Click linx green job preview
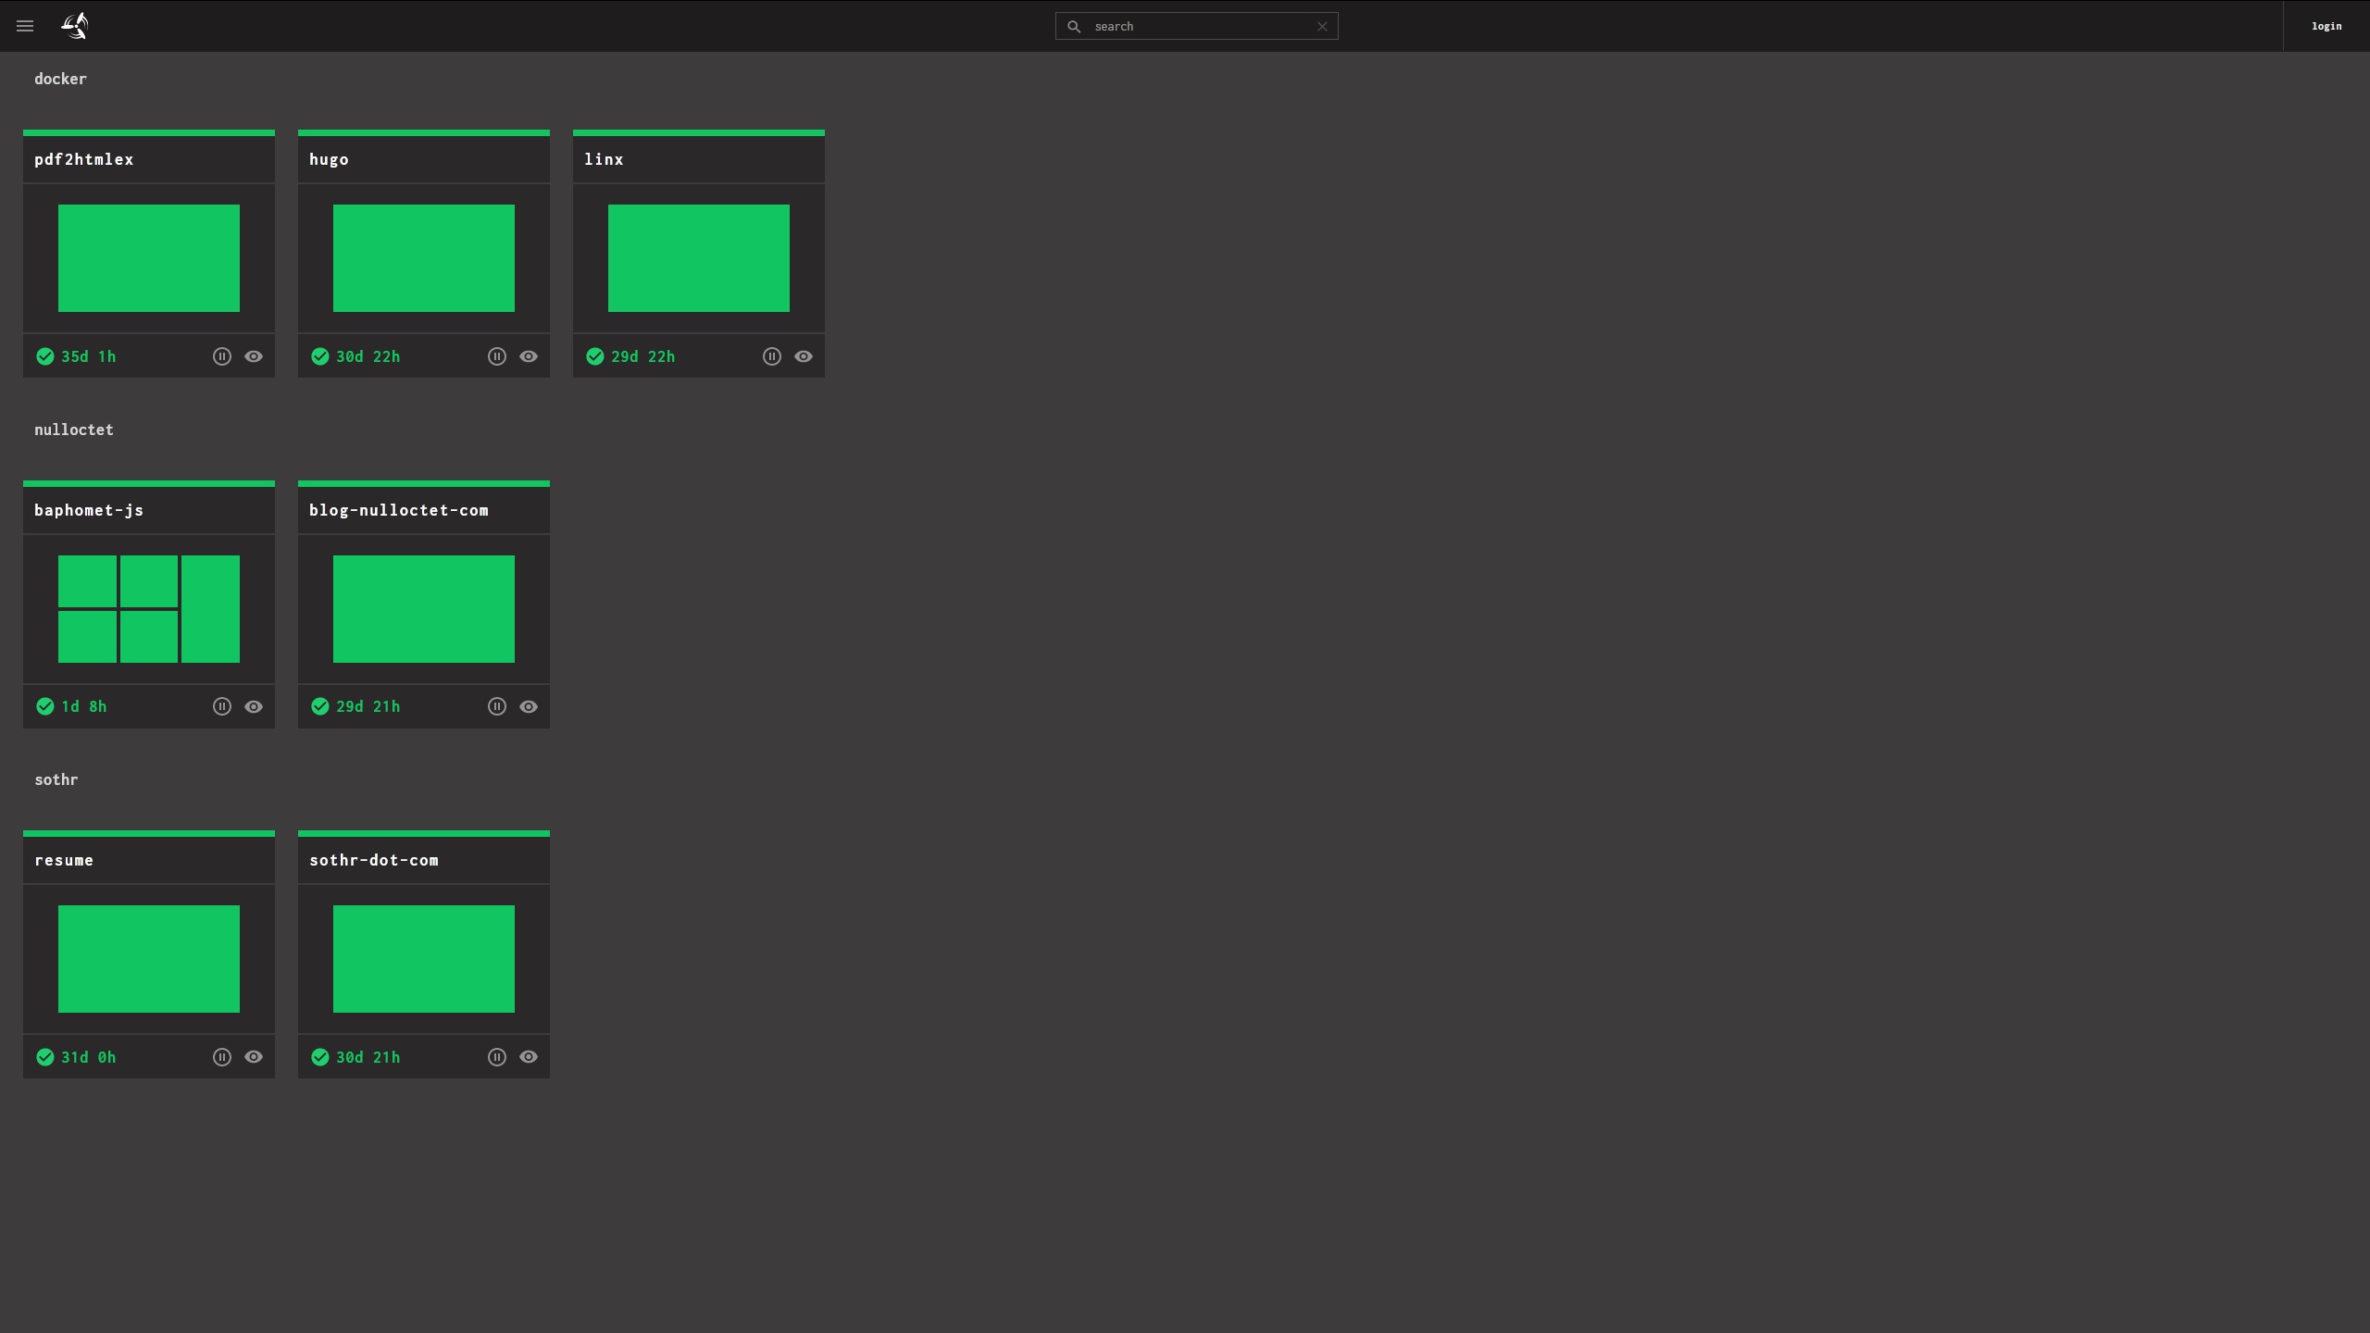 click(x=699, y=258)
